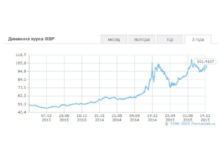Click the 105,8 y-axis label

click(21, 63)
